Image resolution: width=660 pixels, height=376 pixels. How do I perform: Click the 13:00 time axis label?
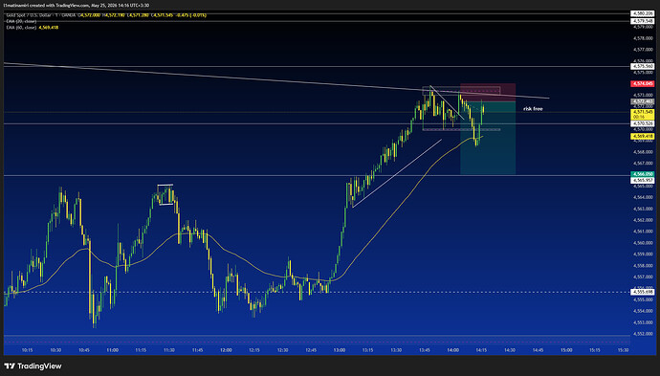pyautogui.click(x=340, y=350)
